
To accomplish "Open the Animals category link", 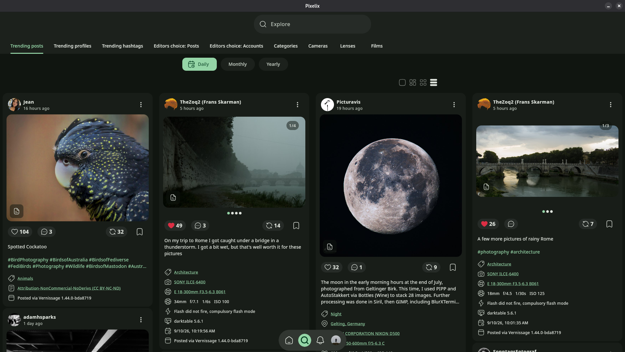I will (25, 279).
